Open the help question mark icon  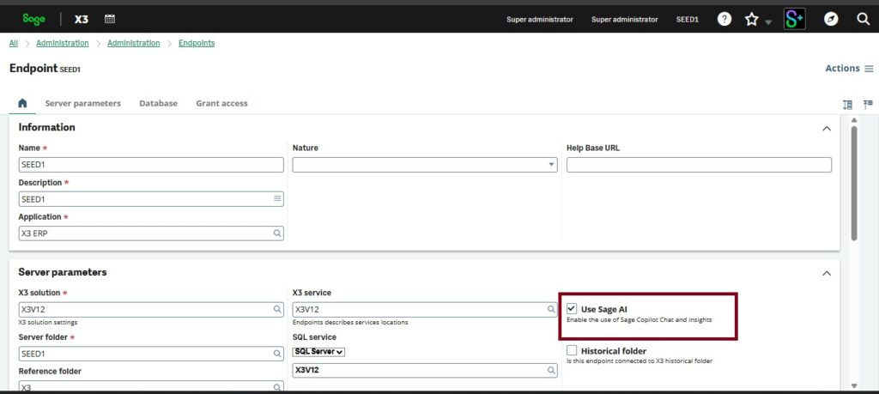pos(724,19)
